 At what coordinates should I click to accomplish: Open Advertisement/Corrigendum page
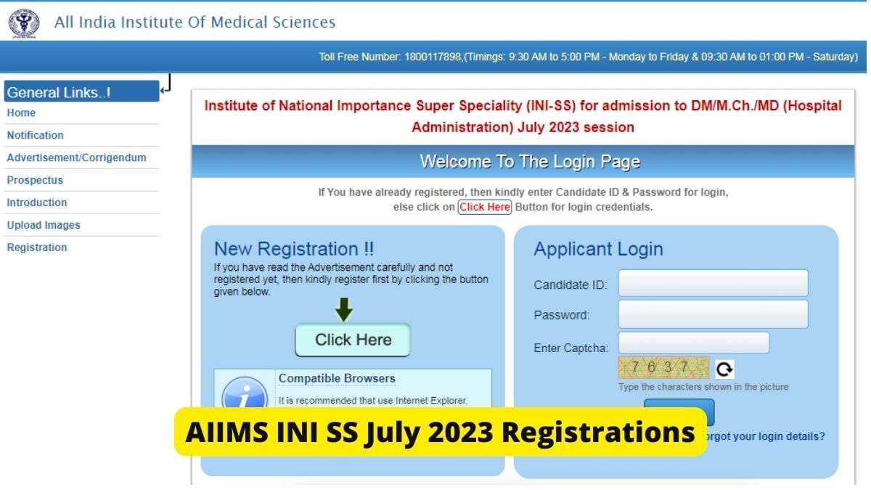pyautogui.click(x=76, y=158)
